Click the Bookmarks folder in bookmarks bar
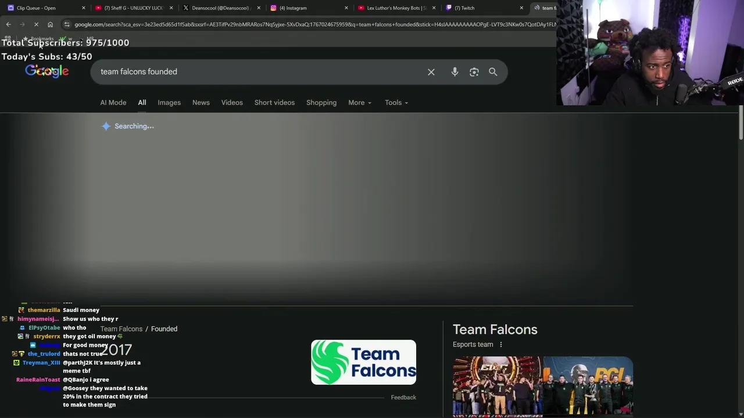This screenshot has height=418, width=744. coord(38,38)
